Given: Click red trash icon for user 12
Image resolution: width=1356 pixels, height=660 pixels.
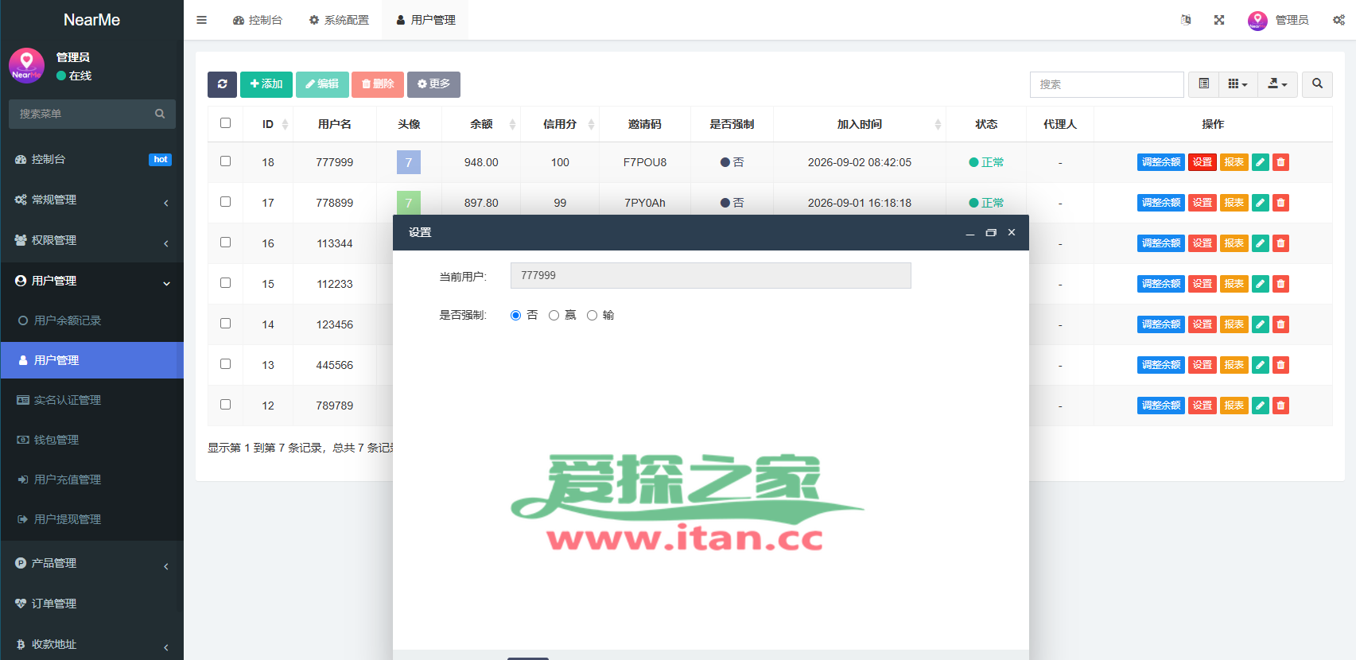Looking at the screenshot, I should pos(1280,406).
